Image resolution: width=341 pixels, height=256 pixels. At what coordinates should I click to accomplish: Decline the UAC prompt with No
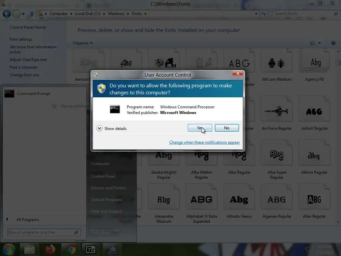226,128
